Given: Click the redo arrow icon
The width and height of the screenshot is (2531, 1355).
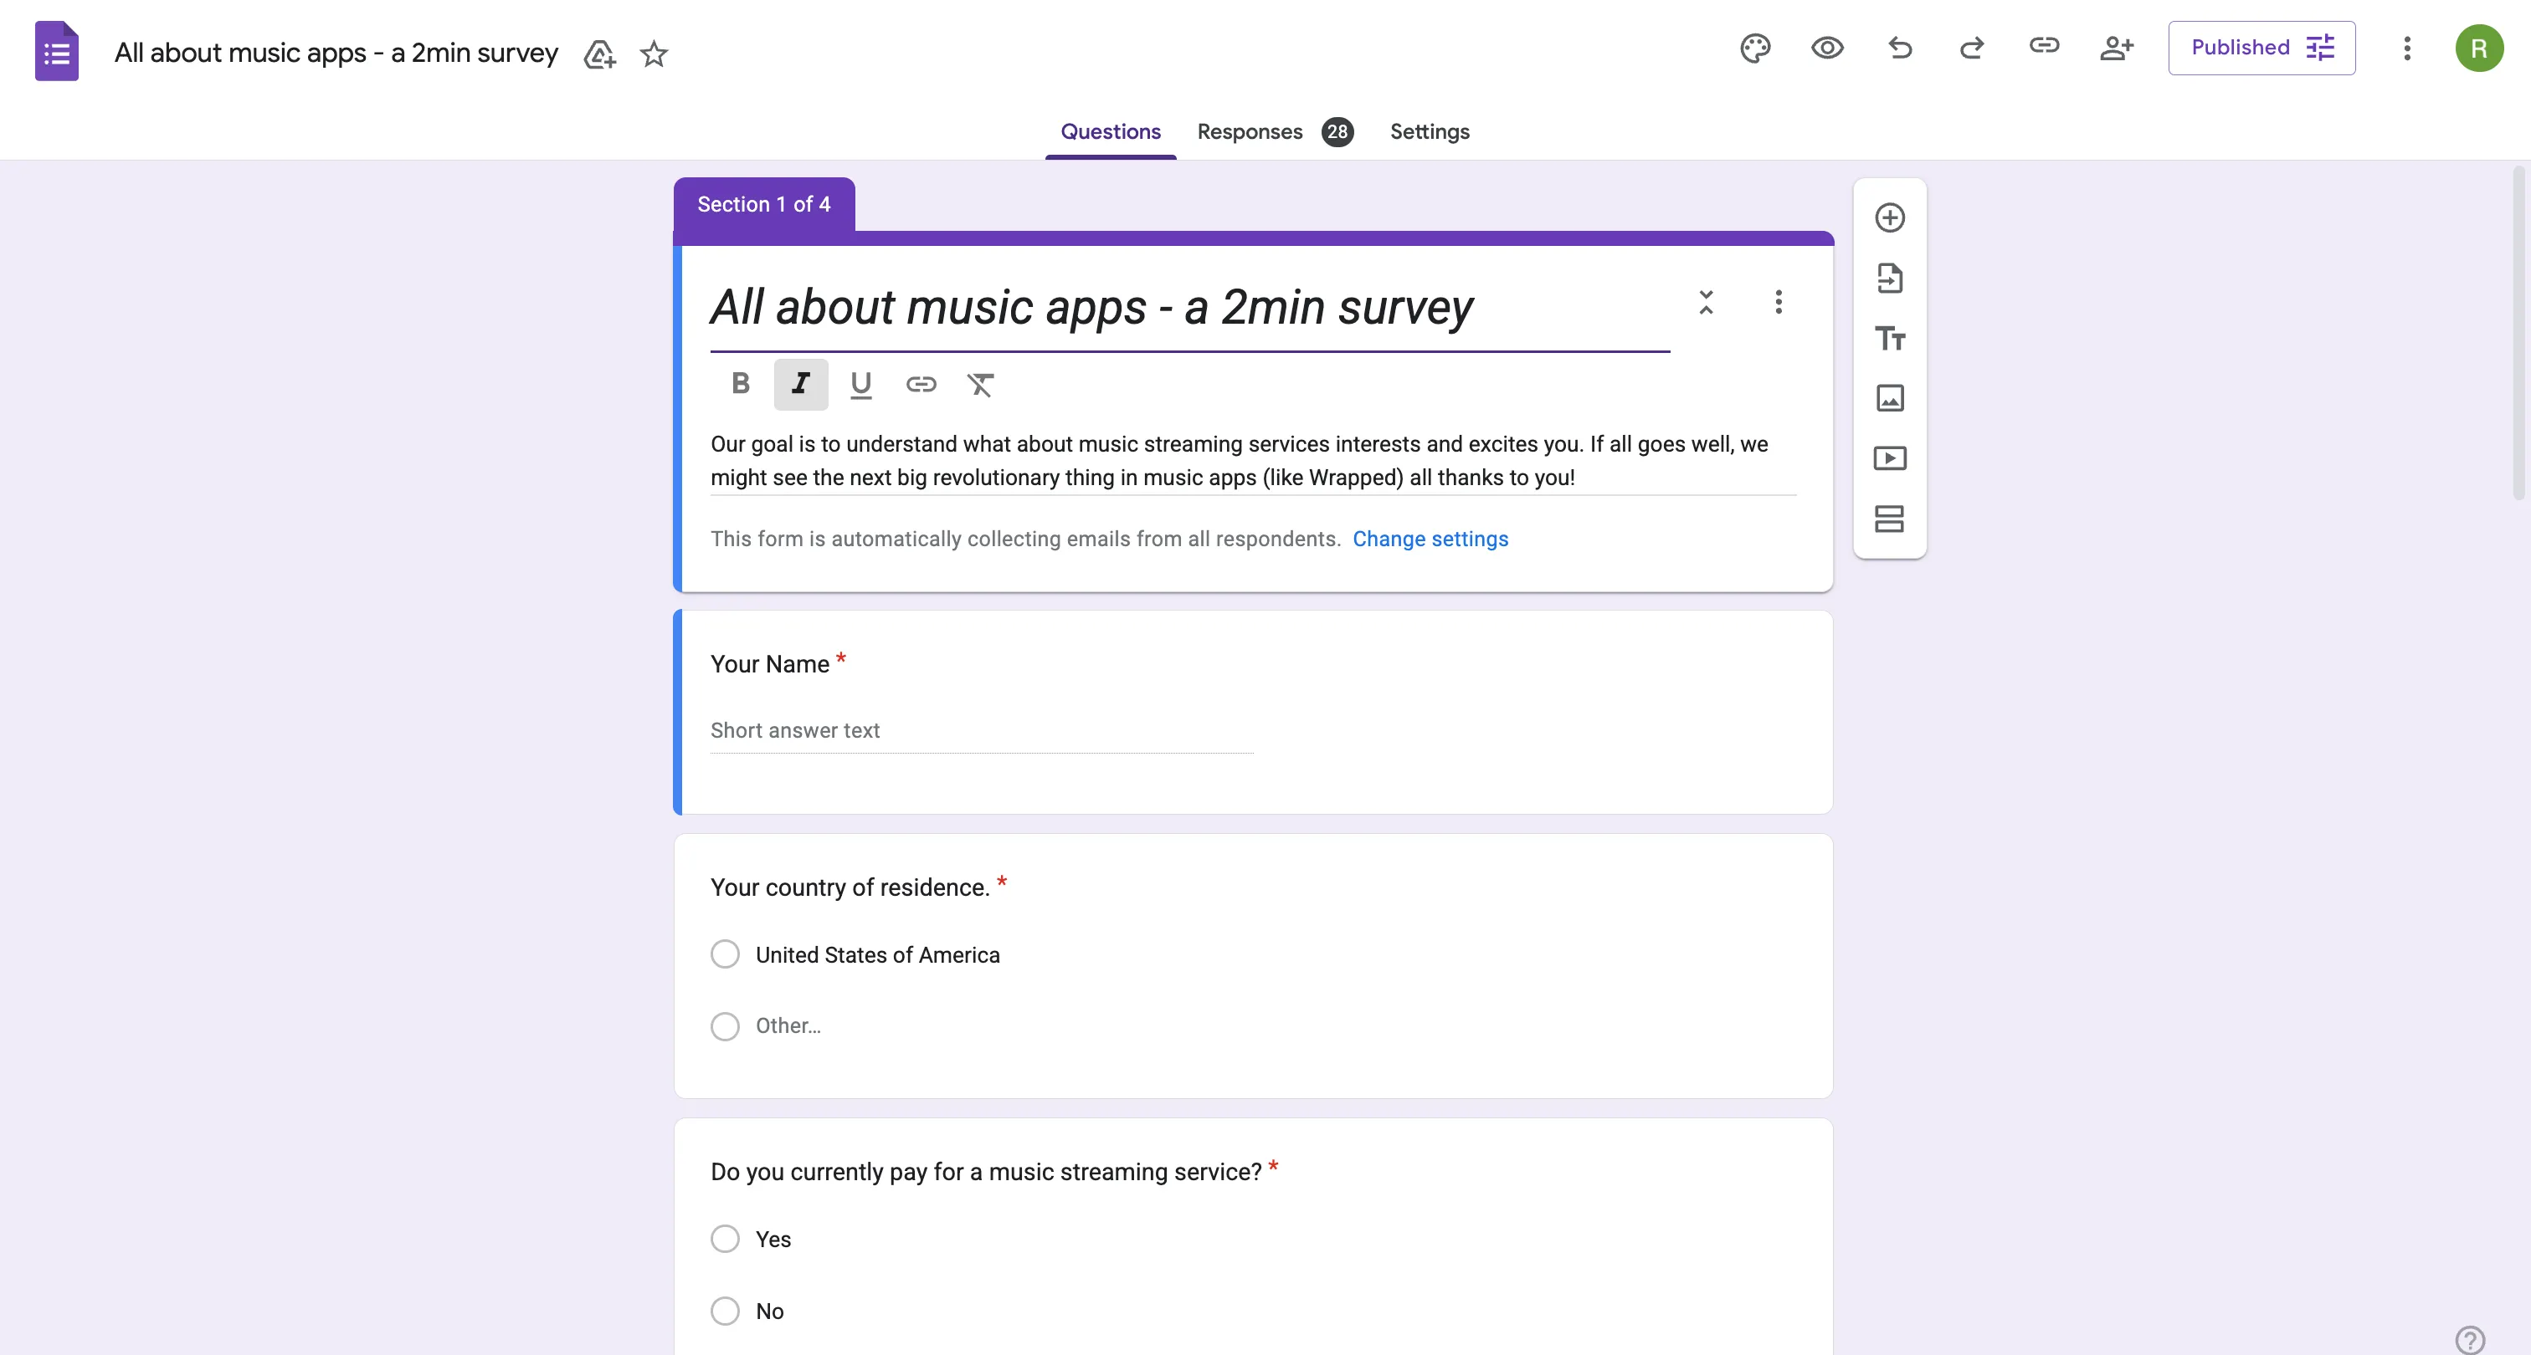Looking at the screenshot, I should [x=1972, y=49].
